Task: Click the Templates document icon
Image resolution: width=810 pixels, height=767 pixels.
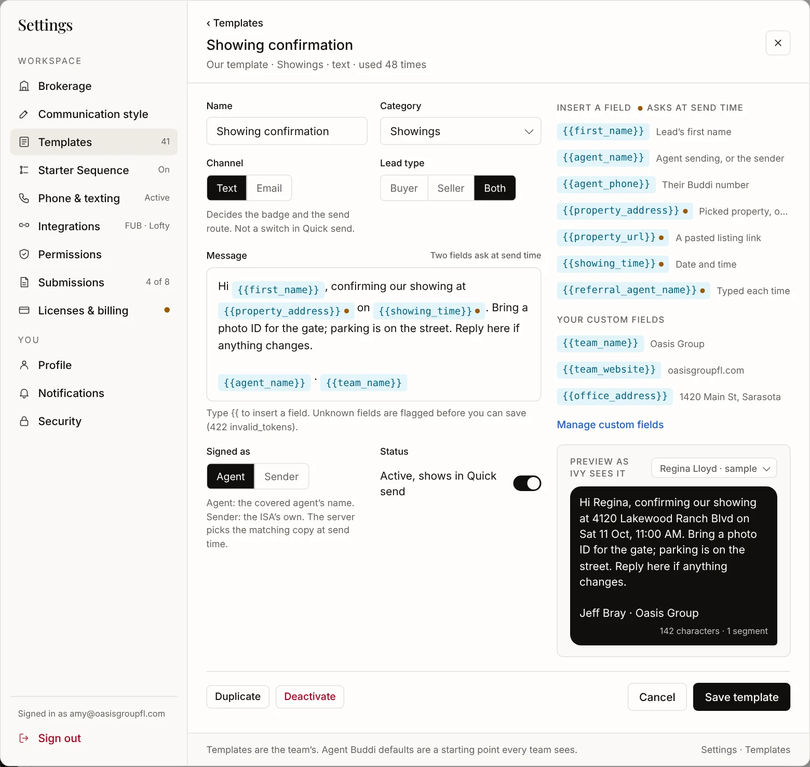Action: (24, 142)
